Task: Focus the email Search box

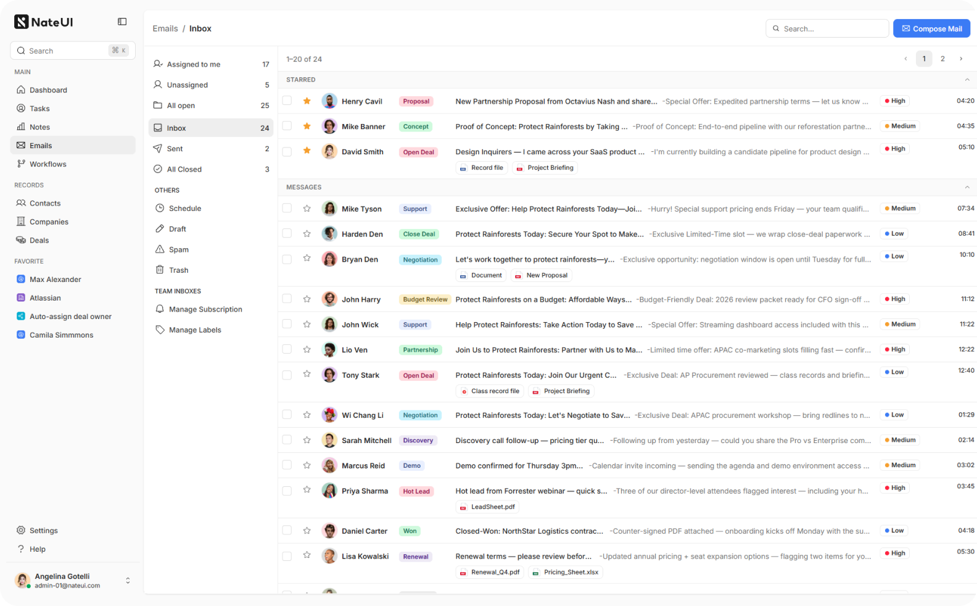Action: coord(827,28)
